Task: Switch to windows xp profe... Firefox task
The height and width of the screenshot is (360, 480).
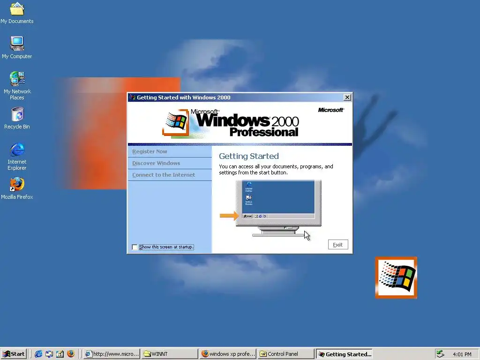Action: [x=228, y=354]
